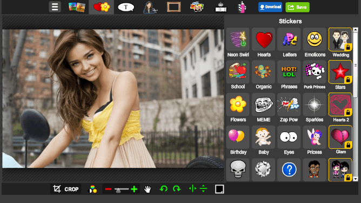
Task: Select the hand pan tool
Action: pyautogui.click(x=148, y=189)
